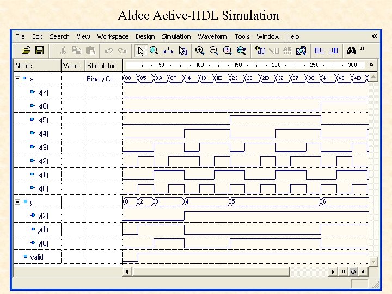
Task: Open the Edit menu
Action: click(x=37, y=37)
